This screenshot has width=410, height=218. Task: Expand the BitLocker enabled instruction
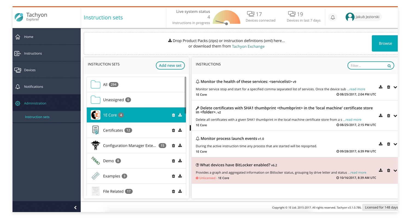395,171
